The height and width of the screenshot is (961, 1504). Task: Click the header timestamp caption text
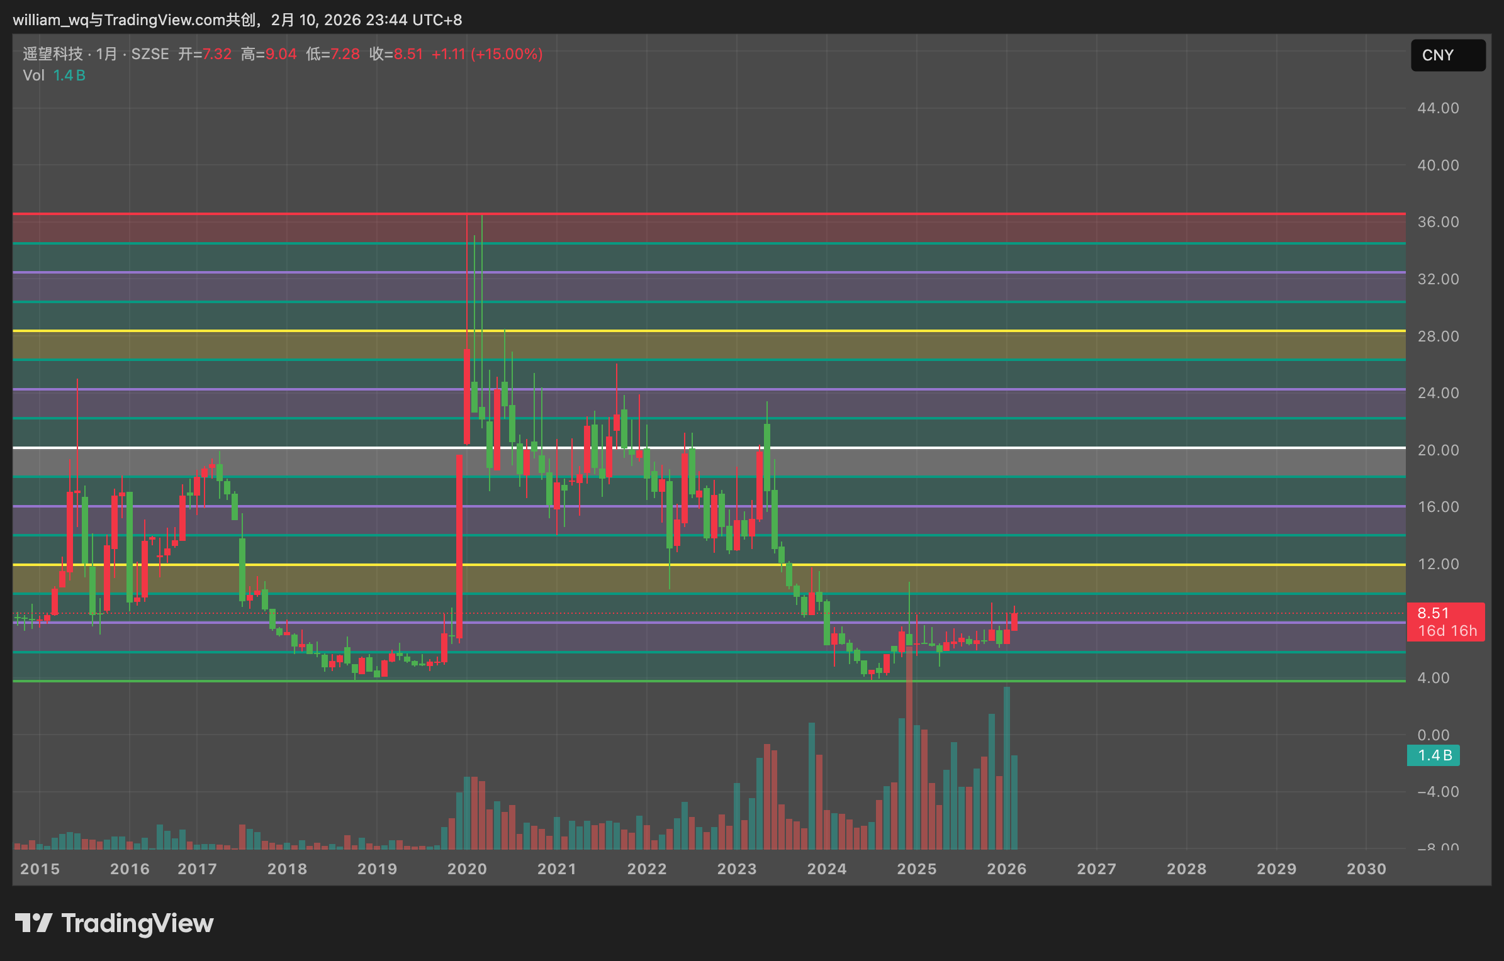pos(237,20)
